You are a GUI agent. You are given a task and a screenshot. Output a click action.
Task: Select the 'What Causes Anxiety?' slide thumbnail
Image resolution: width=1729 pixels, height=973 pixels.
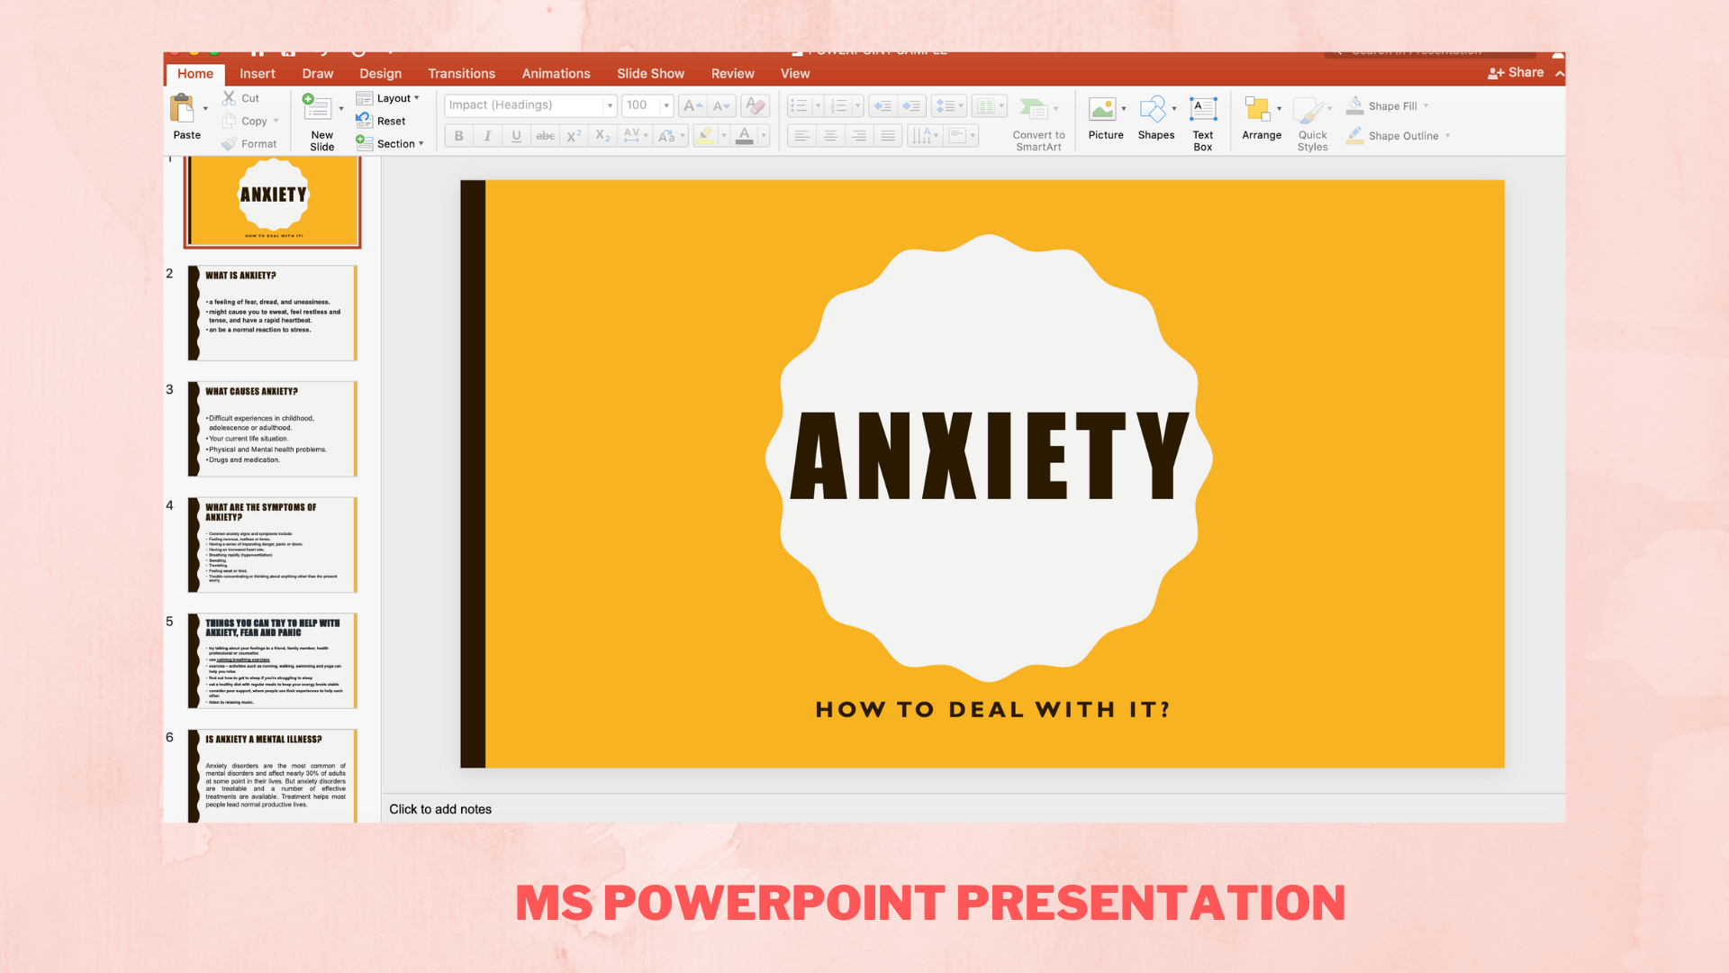[x=273, y=429]
